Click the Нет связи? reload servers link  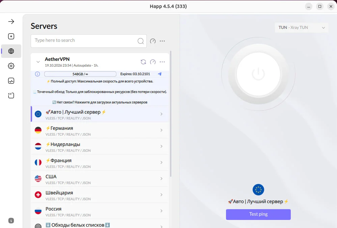100,102
